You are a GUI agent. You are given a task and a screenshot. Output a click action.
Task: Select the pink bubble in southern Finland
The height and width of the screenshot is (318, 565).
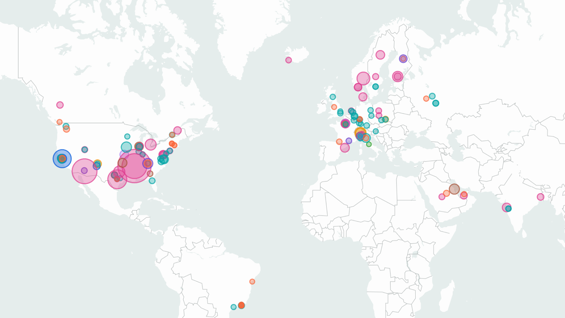(x=398, y=76)
